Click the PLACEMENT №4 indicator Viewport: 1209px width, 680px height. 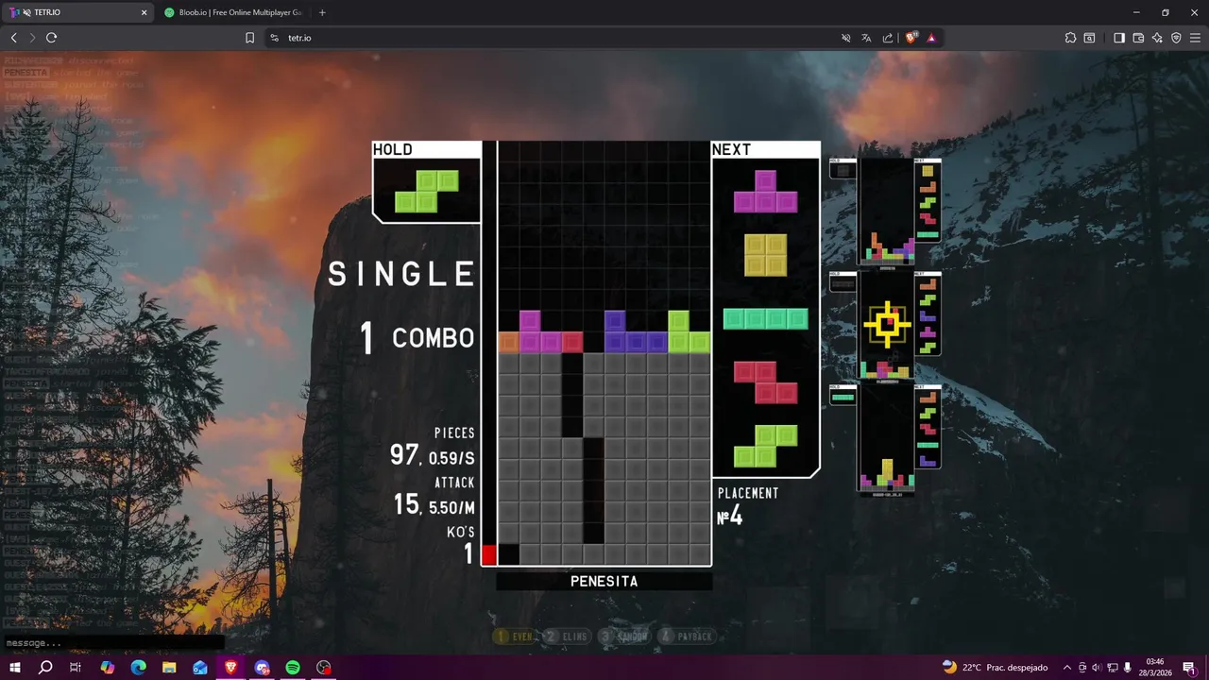click(748, 507)
